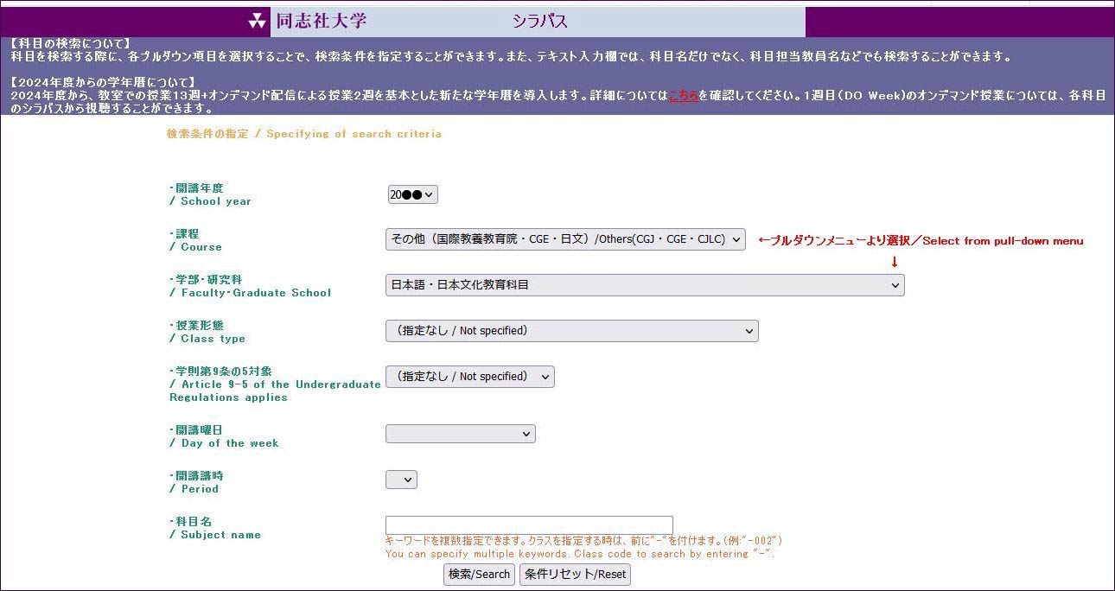Screen dimensions: 1115x591
Task: Click the 【2024年度からの学年暦について】 heading text
Action: click(x=103, y=83)
